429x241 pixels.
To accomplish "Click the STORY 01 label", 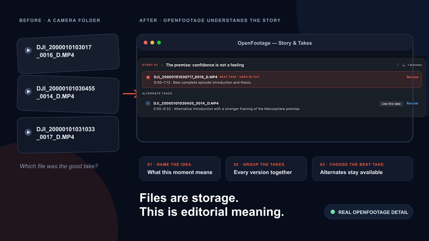I will 150,65.
